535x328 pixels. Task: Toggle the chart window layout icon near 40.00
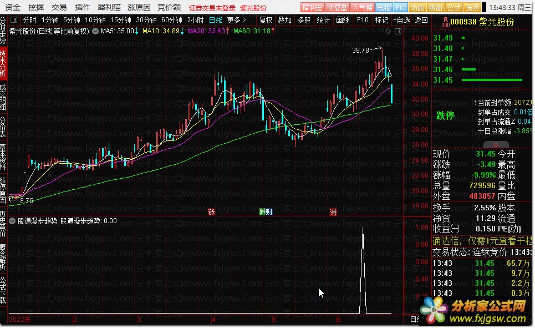tap(398, 32)
